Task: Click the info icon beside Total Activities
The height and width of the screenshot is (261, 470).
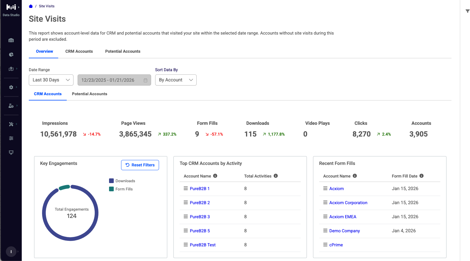Action: [276, 176]
